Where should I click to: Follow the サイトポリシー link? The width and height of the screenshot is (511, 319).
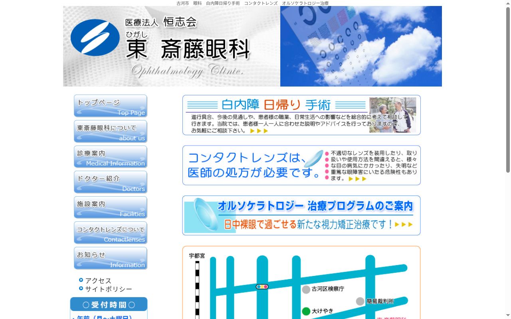click(x=109, y=289)
